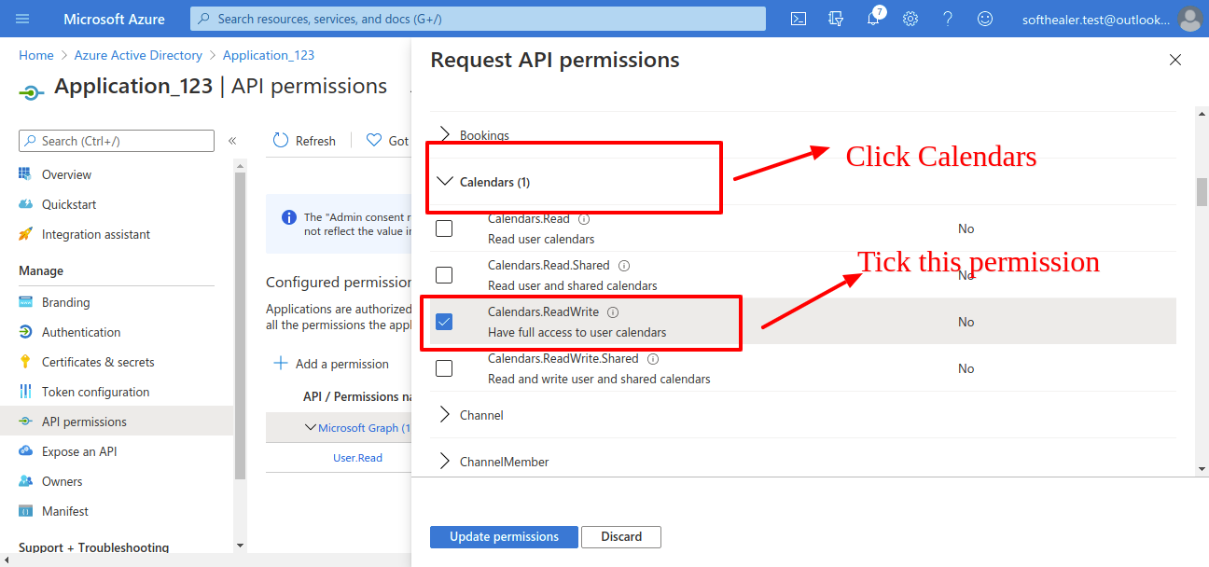Click the info icon in the admin consent banner
Image resolution: width=1209 pixels, height=567 pixels.
point(289,217)
